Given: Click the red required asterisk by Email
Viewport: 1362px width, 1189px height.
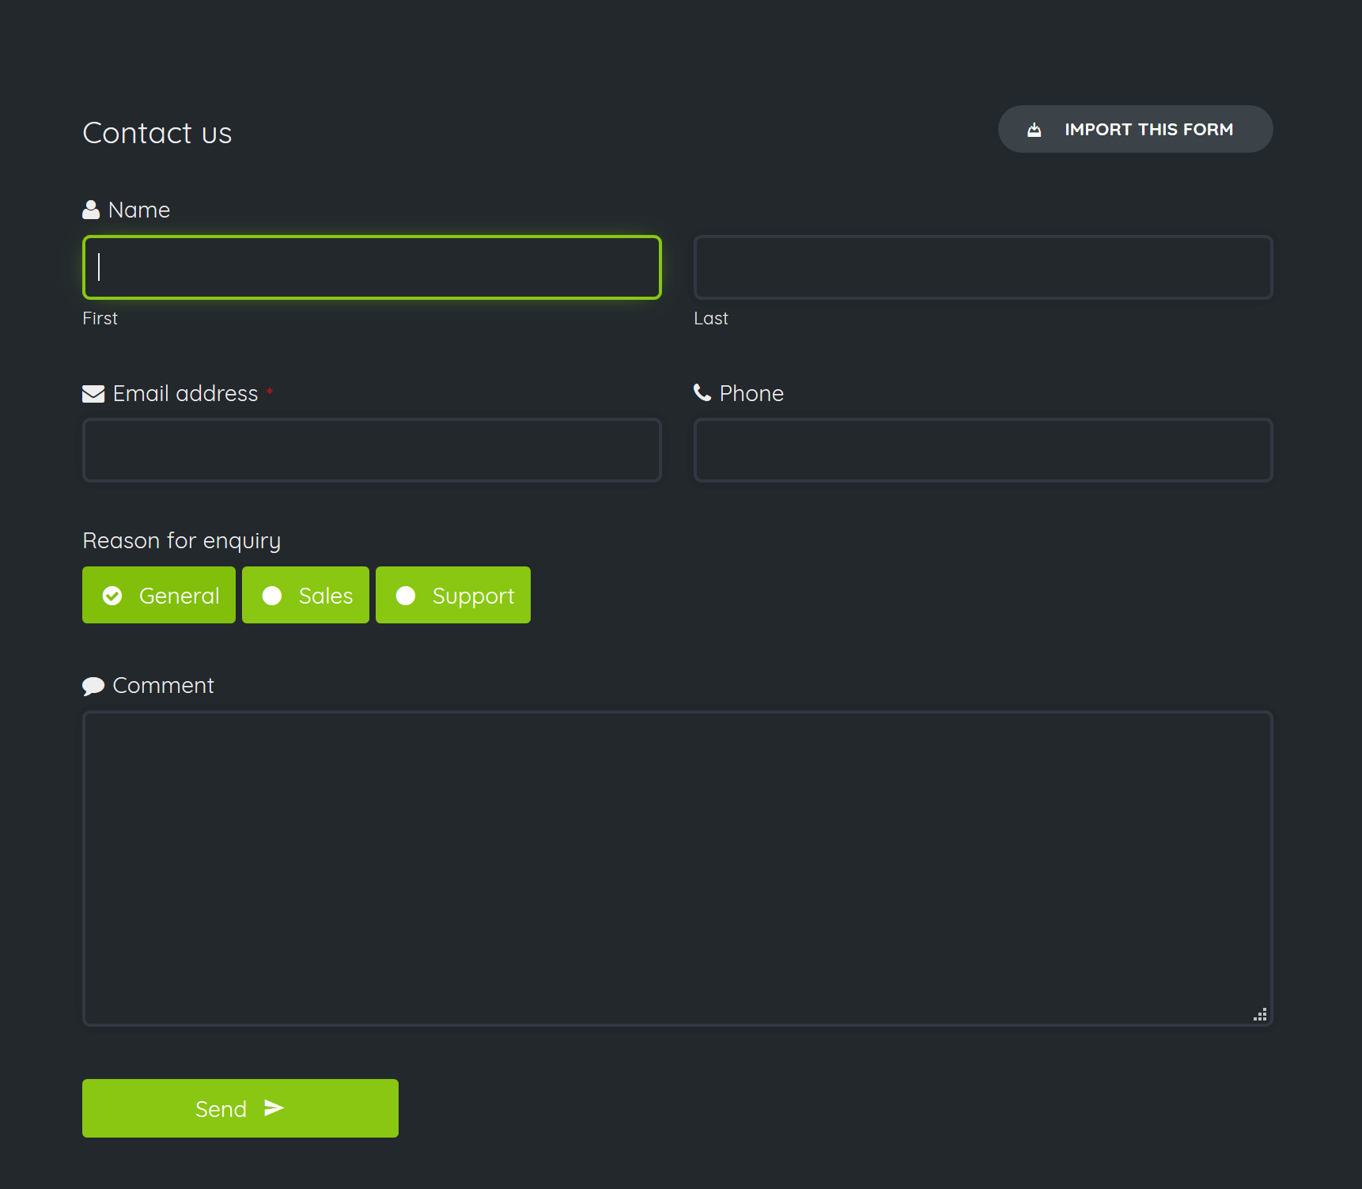Looking at the screenshot, I should tap(270, 391).
